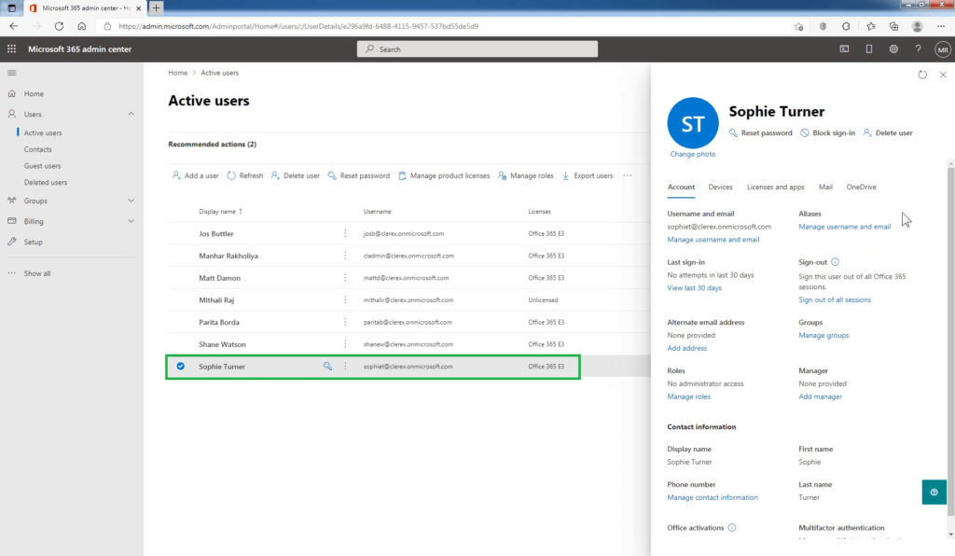Reload the browser page
Viewport: 955px width, 556px height.
click(x=59, y=26)
